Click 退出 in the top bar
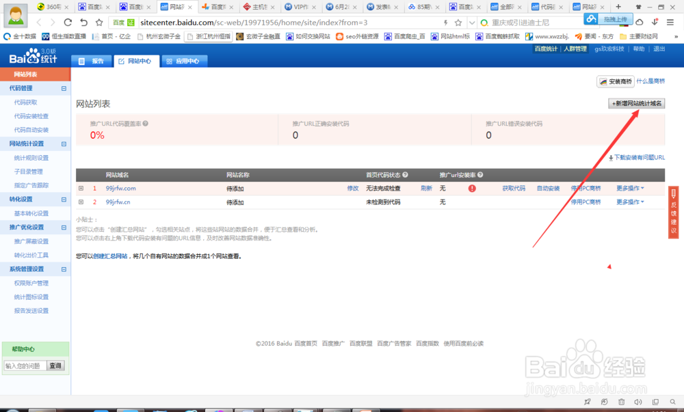This screenshot has height=412, width=684. click(659, 49)
